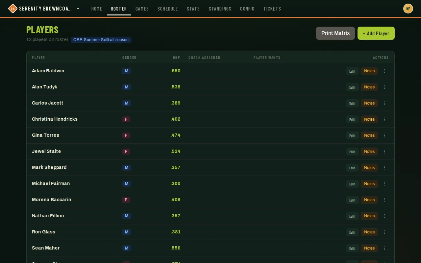Go to the Home tab

coord(97,9)
